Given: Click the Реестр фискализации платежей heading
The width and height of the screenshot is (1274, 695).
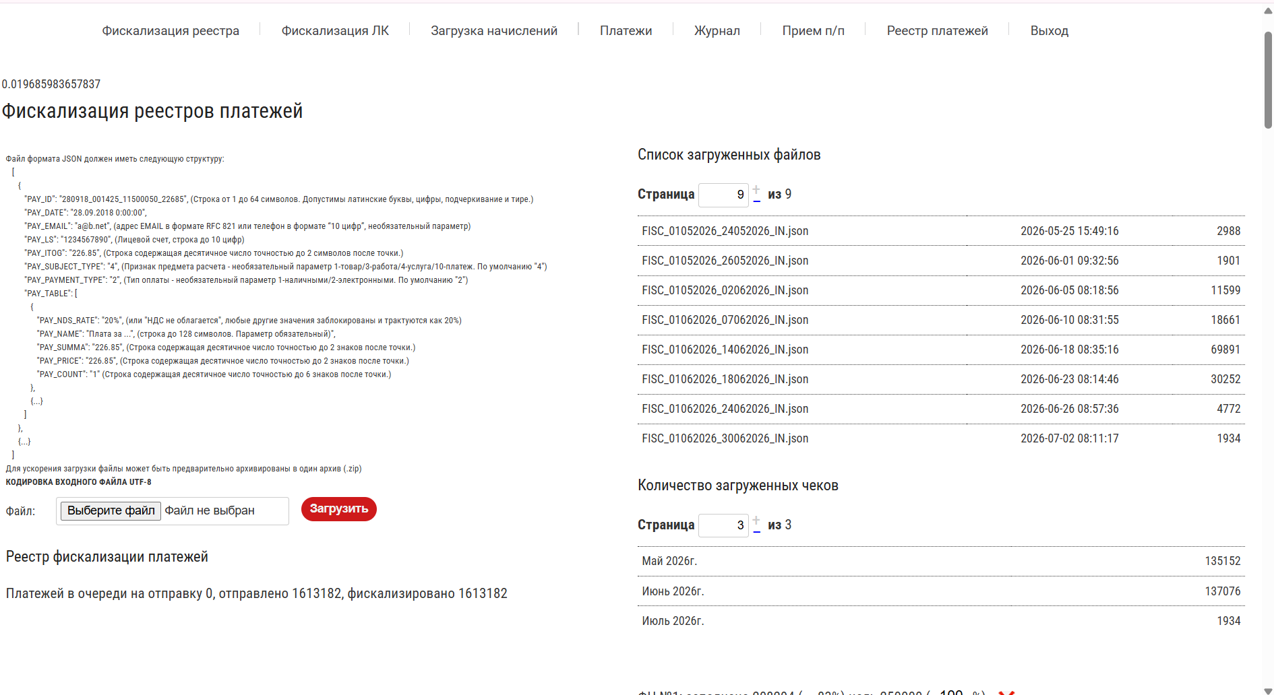Looking at the screenshot, I should coord(107,557).
